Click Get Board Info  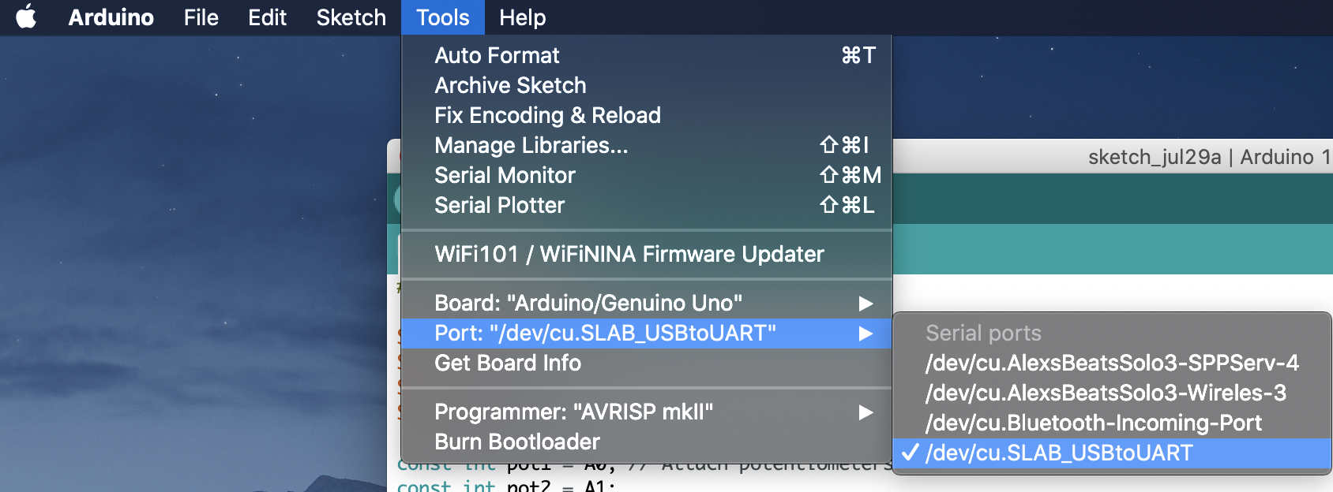(507, 363)
